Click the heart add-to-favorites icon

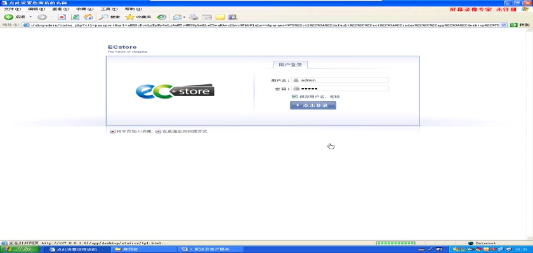point(112,132)
